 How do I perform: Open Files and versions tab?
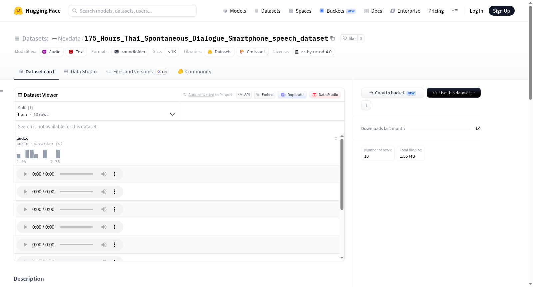pyautogui.click(x=137, y=72)
